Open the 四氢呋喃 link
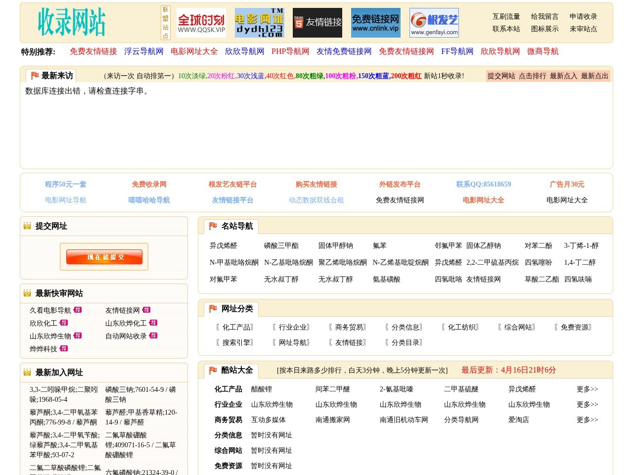Image resolution: width=633 pixels, height=475 pixels. (x=578, y=279)
